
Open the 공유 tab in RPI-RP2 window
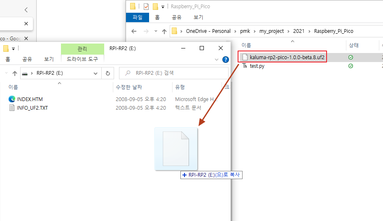click(27, 59)
